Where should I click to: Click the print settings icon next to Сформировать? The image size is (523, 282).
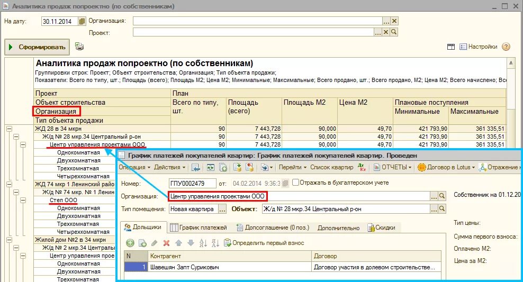point(79,47)
